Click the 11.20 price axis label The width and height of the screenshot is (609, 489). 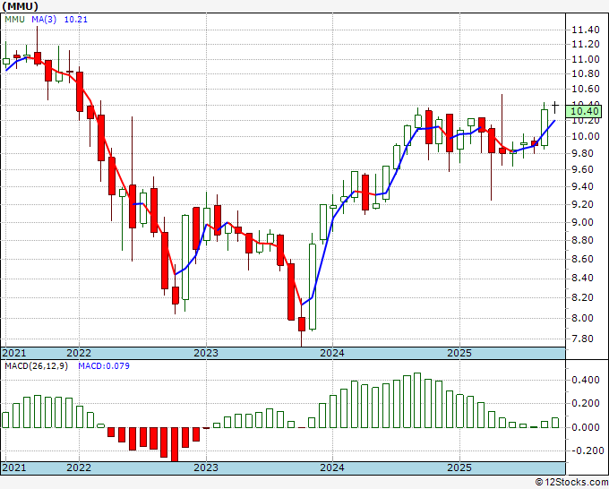[586, 45]
